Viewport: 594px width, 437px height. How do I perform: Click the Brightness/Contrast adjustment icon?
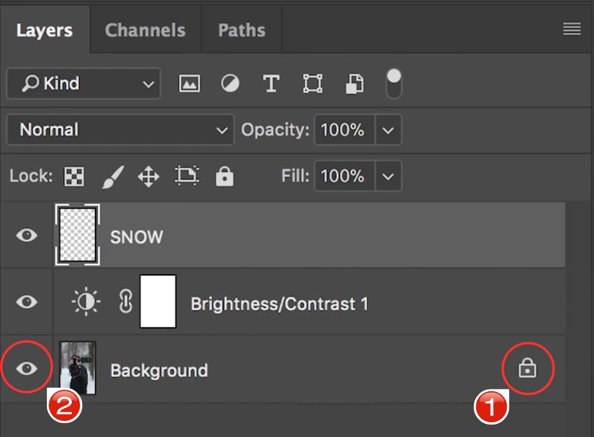[x=85, y=301]
